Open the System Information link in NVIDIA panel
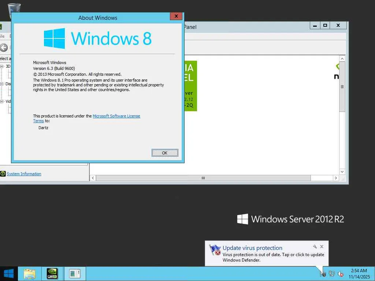 pos(24,174)
